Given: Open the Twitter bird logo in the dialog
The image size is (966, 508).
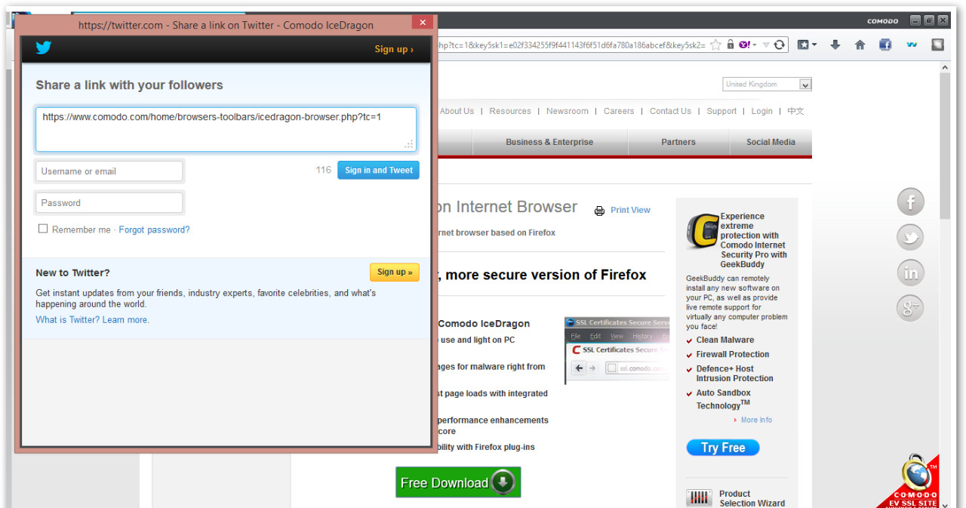Looking at the screenshot, I should [x=43, y=47].
